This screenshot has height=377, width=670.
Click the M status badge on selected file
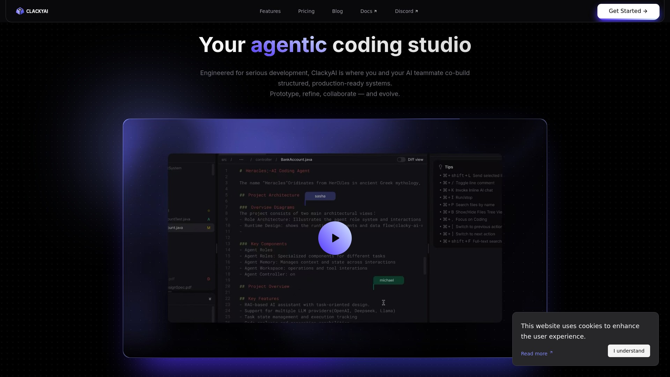pos(209,228)
